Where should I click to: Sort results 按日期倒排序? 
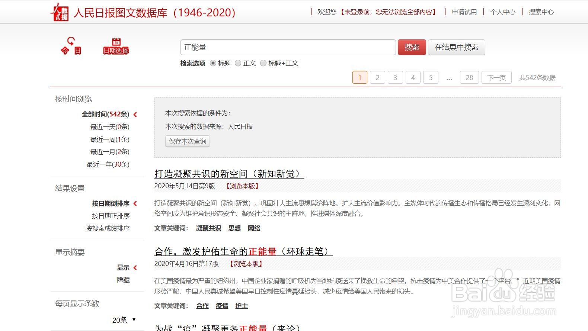(x=111, y=203)
